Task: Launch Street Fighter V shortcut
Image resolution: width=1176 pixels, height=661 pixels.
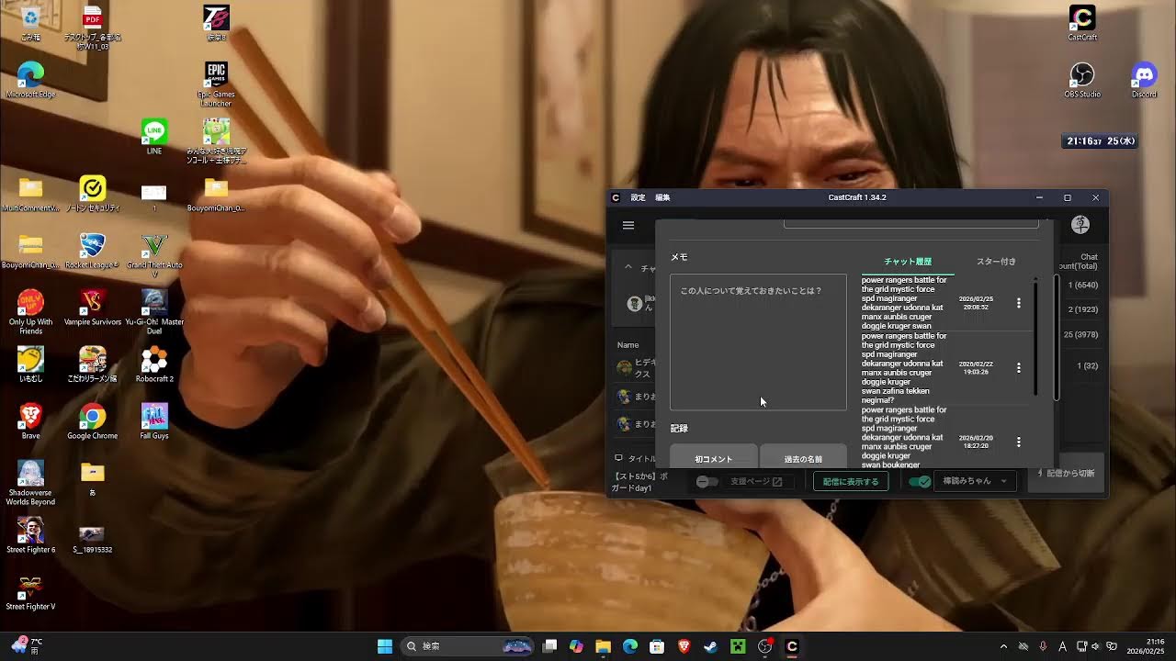Action: 30,592
